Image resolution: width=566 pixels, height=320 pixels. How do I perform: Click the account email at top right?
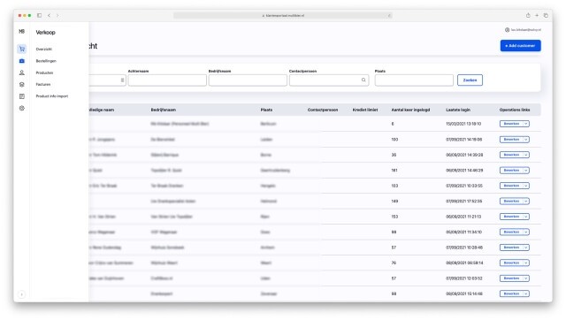click(x=525, y=30)
